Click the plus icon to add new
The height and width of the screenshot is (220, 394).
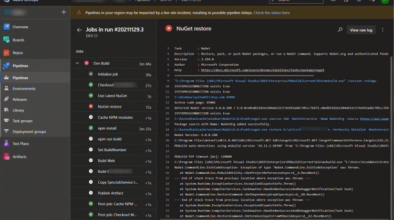[64, 12]
